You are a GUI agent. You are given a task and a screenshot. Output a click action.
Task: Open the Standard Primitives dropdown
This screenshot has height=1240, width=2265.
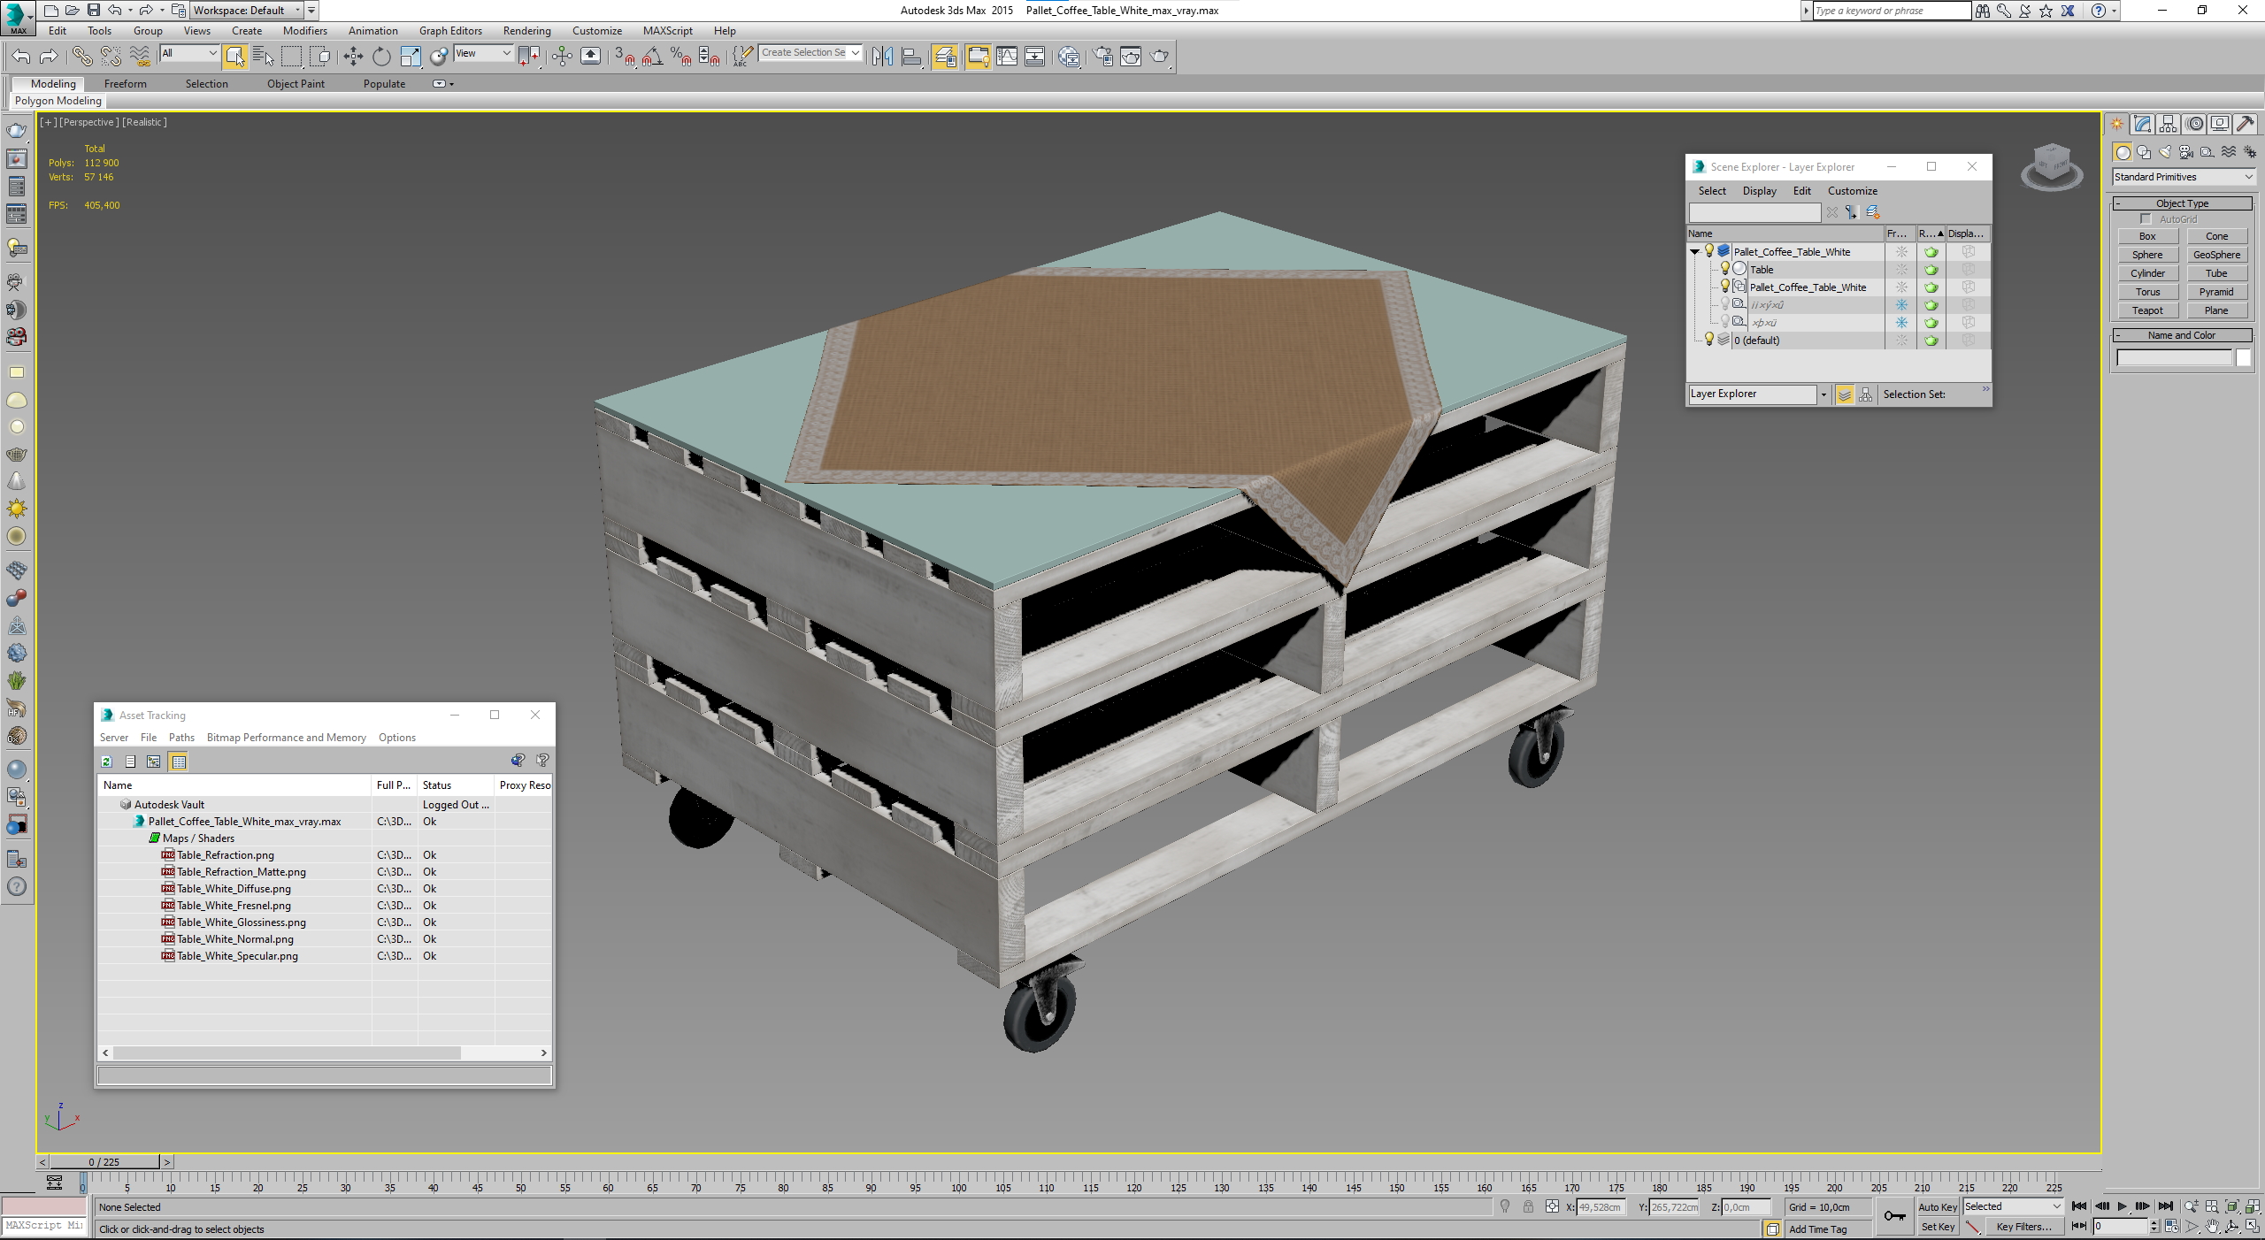pyautogui.click(x=2183, y=177)
